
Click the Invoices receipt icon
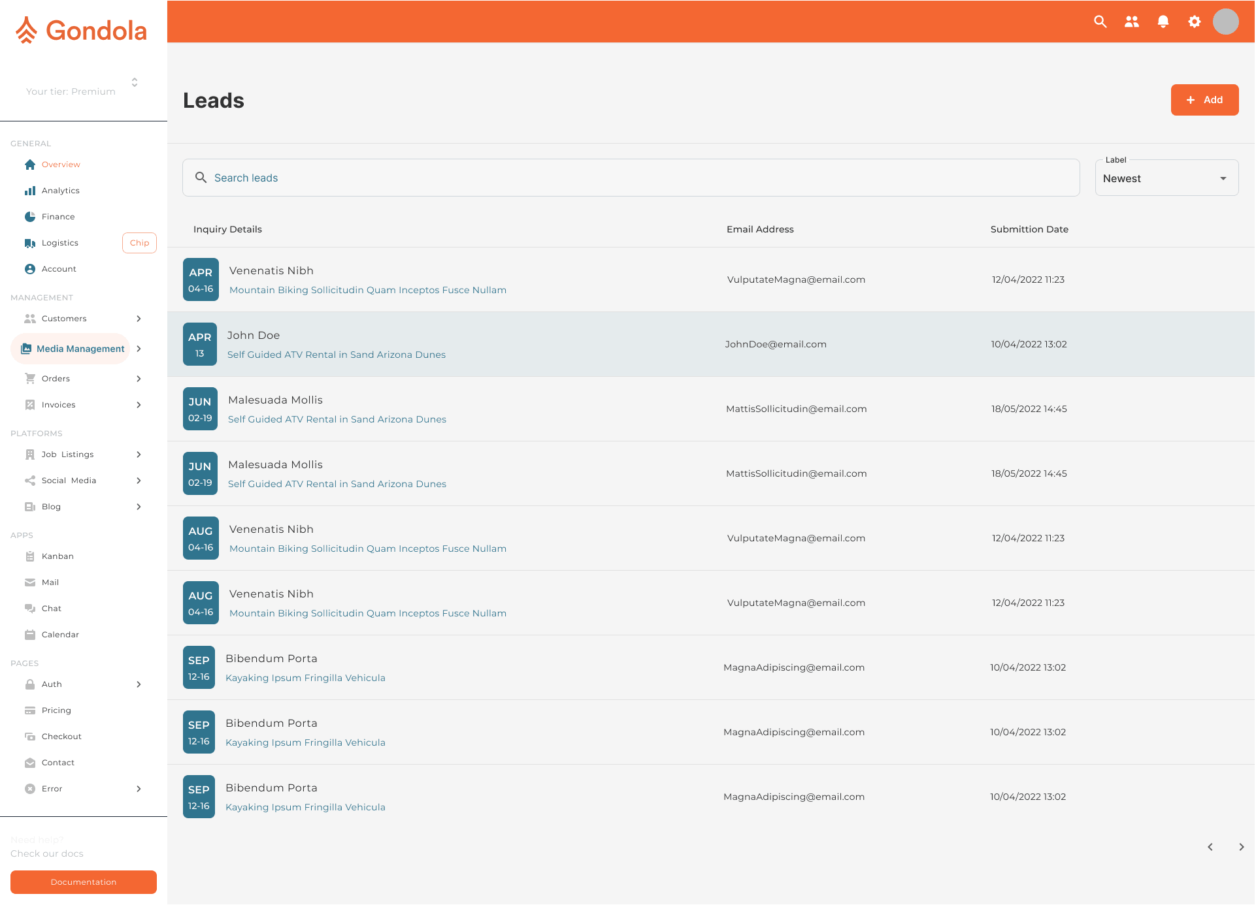[30, 405]
